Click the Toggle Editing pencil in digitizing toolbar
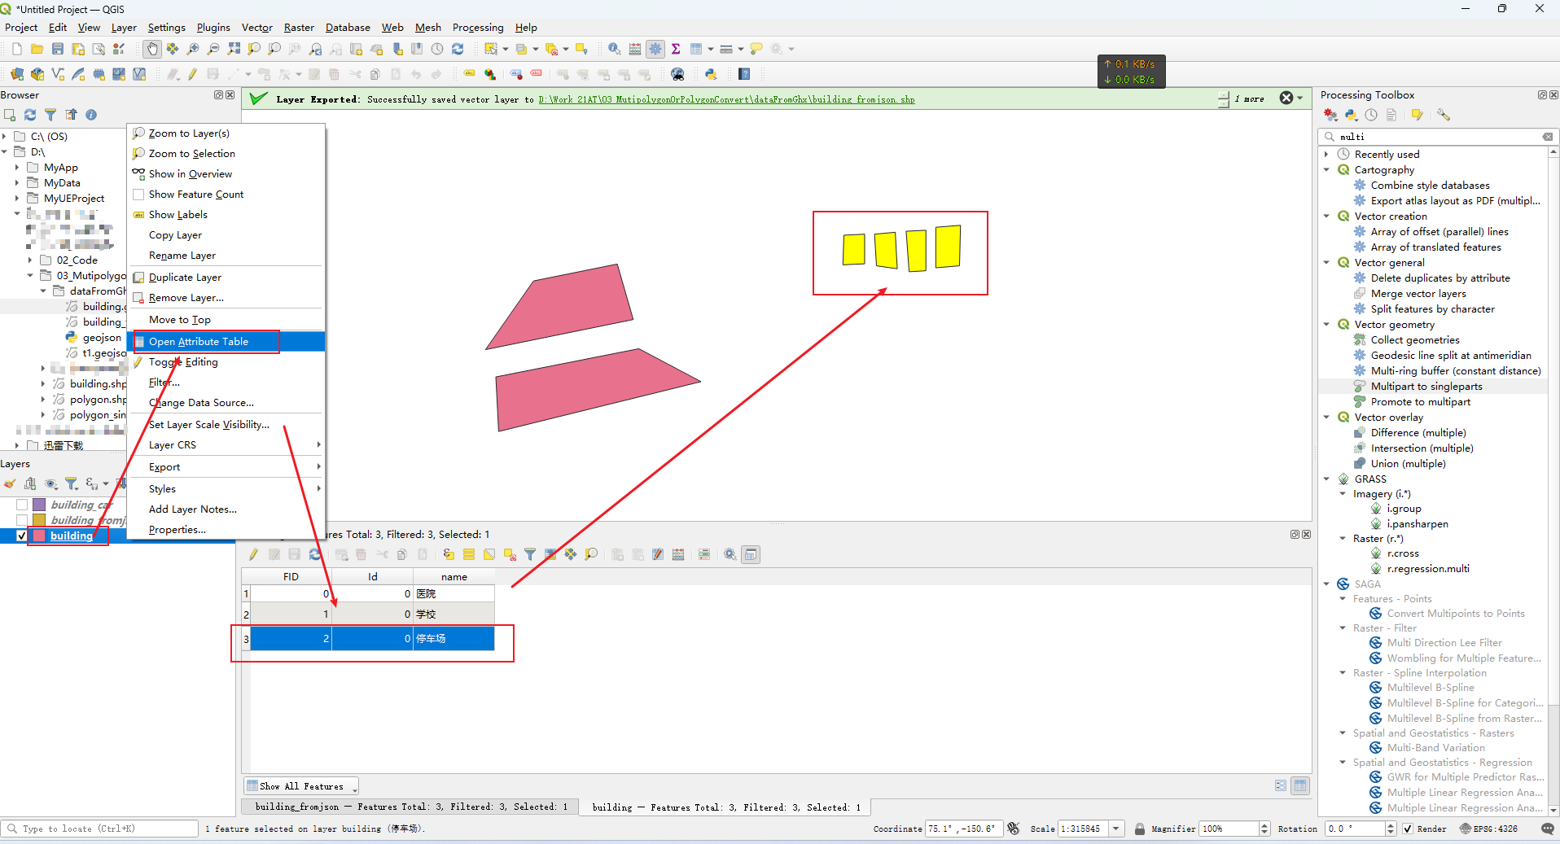1560x844 pixels. 192,74
